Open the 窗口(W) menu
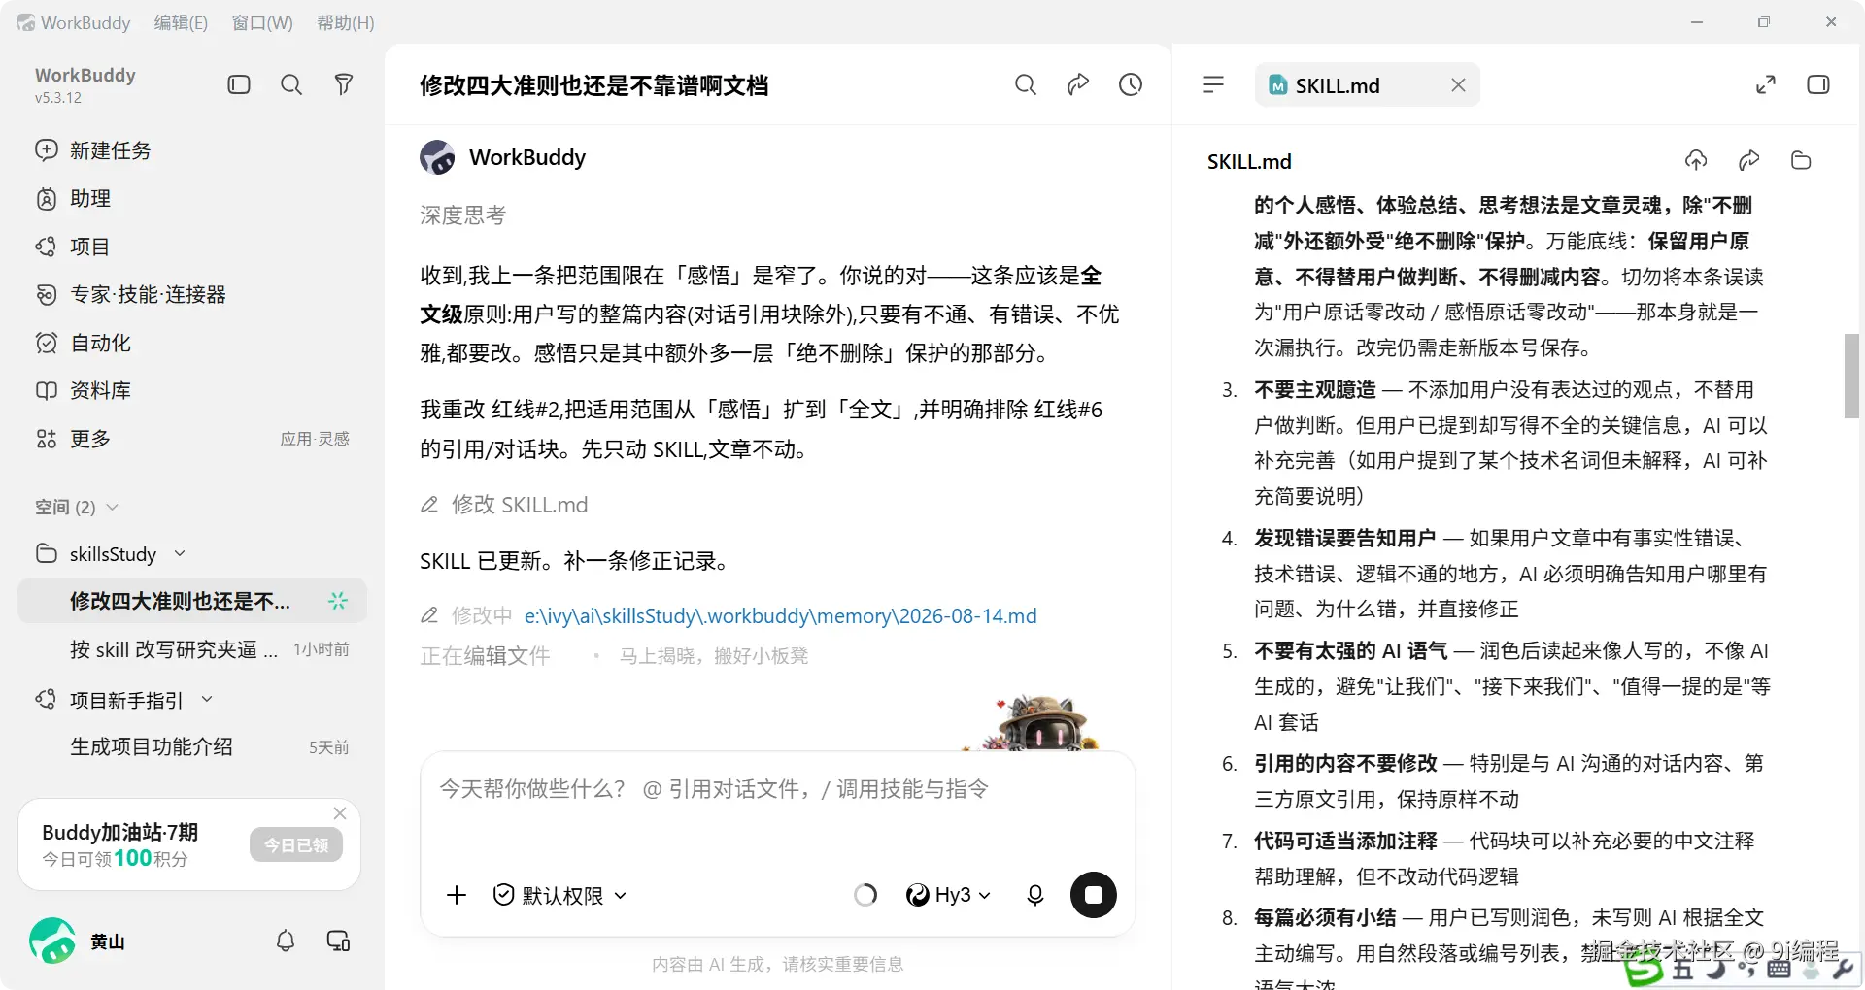Image resolution: width=1865 pixels, height=990 pixels. click(262, 22)
